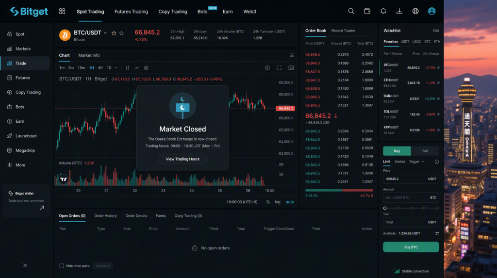Image resolution: width=497 pixels, height=278 pixels.
Task: Open the chart indicators line icon
Action: [x=136, y=68]
